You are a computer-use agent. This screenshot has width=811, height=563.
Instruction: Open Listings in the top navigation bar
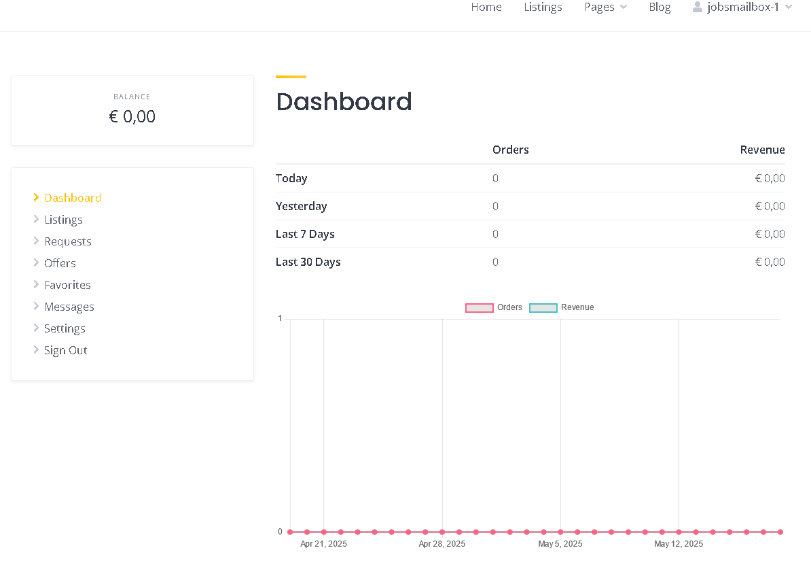543,7
